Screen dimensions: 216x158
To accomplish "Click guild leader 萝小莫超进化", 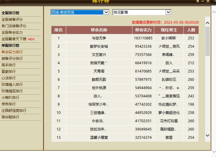I will 169,113.
